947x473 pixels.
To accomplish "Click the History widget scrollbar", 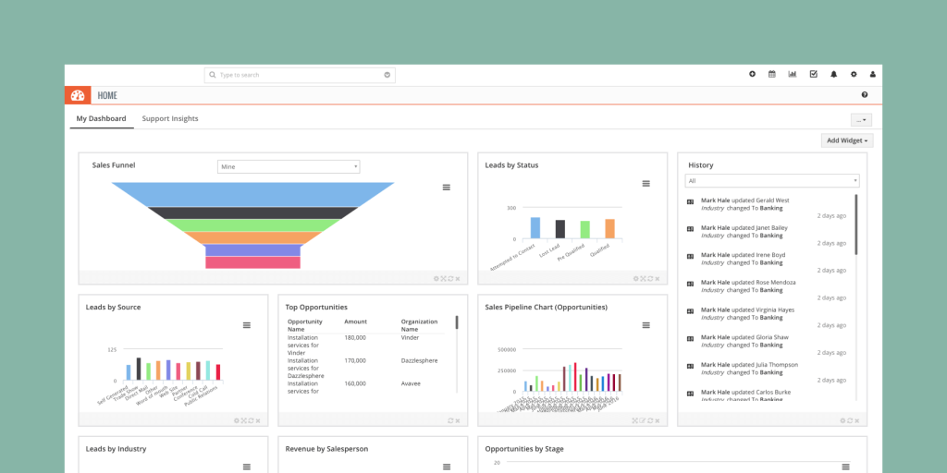I will 856,224.
